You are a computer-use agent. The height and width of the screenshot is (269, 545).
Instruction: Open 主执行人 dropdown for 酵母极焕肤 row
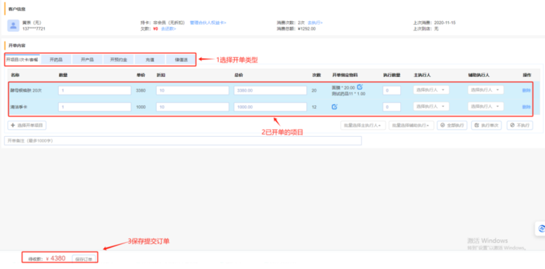(x=431, y=90)
